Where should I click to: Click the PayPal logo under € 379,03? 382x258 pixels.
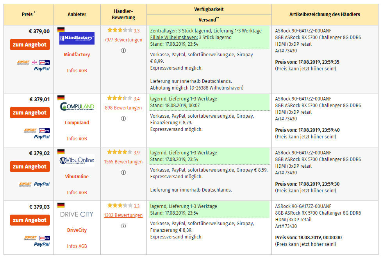[42, 244]
